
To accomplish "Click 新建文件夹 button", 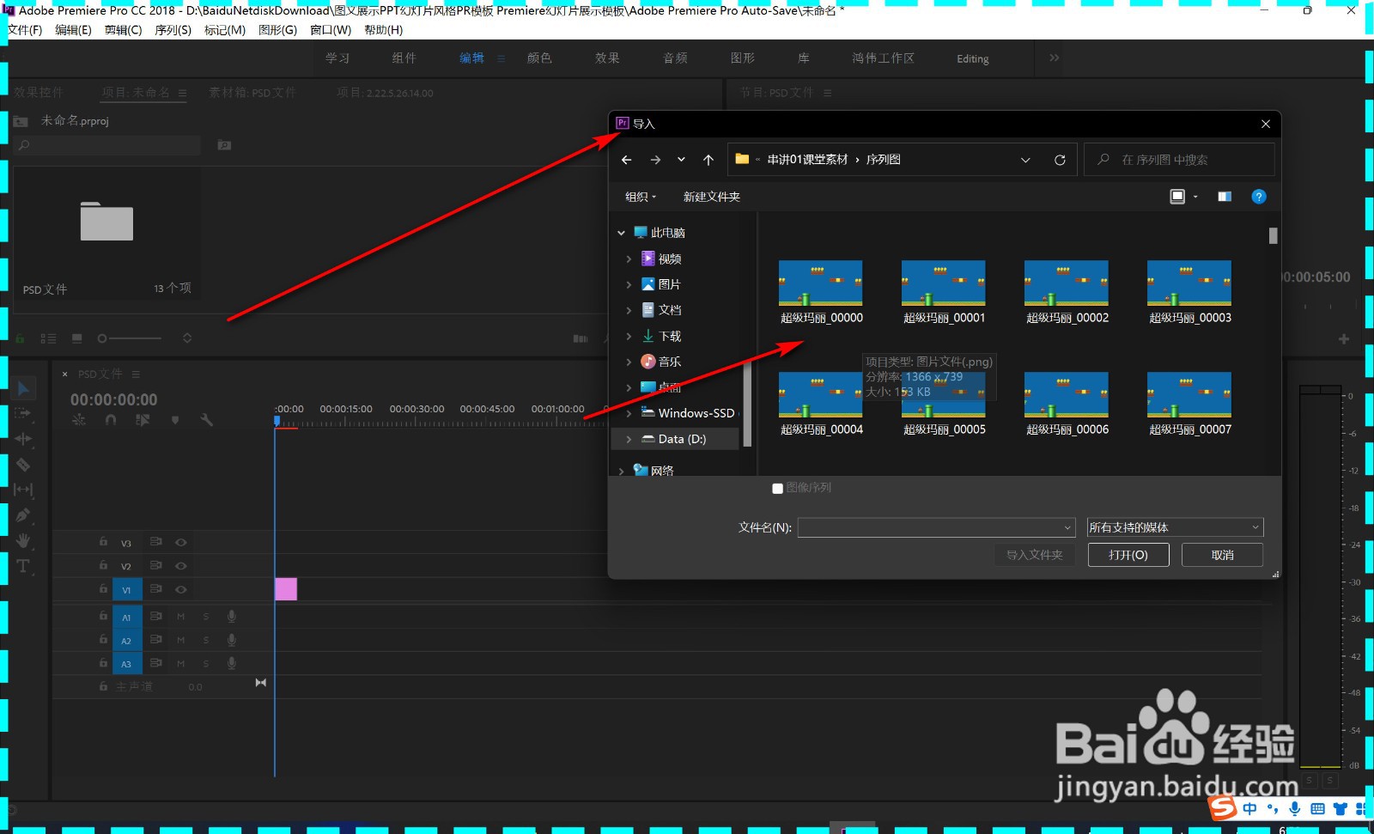I will pos(711,197).
